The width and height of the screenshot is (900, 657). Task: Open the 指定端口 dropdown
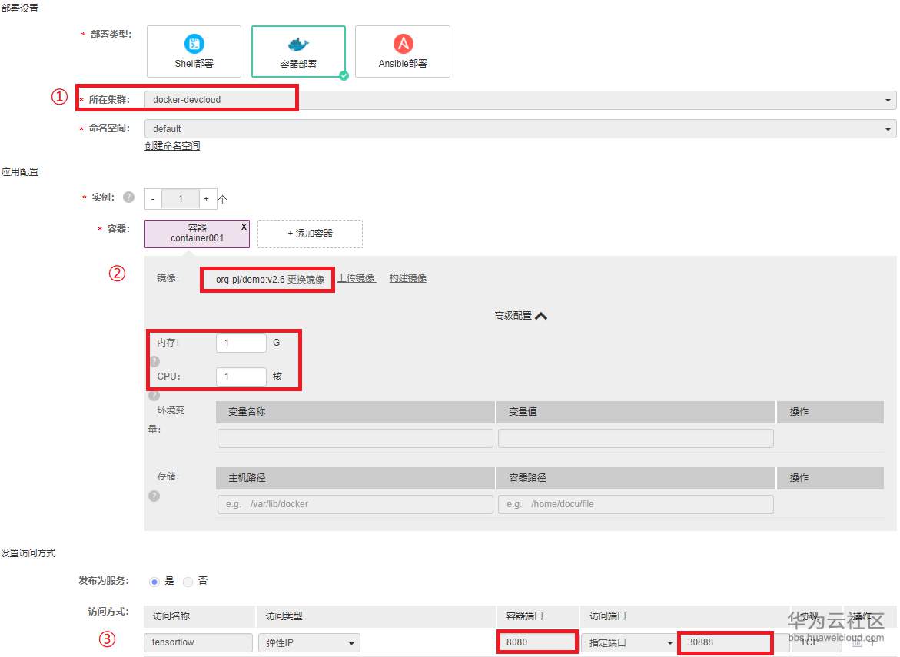[628, 642]
